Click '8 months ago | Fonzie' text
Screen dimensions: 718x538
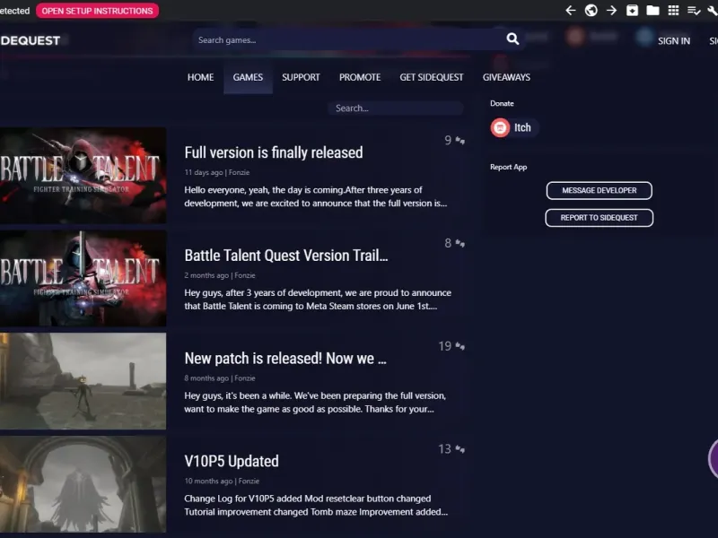coord(220,378)
